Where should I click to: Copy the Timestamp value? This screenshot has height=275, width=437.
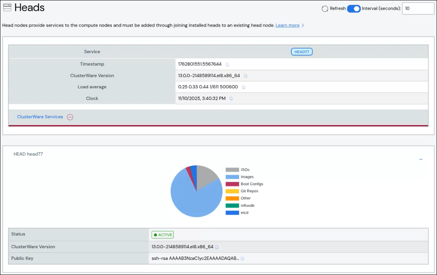coord(227,64)
